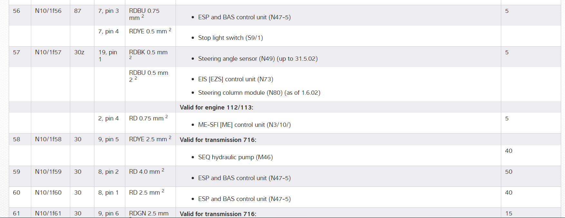The image size is (565, 218).
Task: Click the 50 amp rating for fuse 59
Action: click(x=509, y=172)
